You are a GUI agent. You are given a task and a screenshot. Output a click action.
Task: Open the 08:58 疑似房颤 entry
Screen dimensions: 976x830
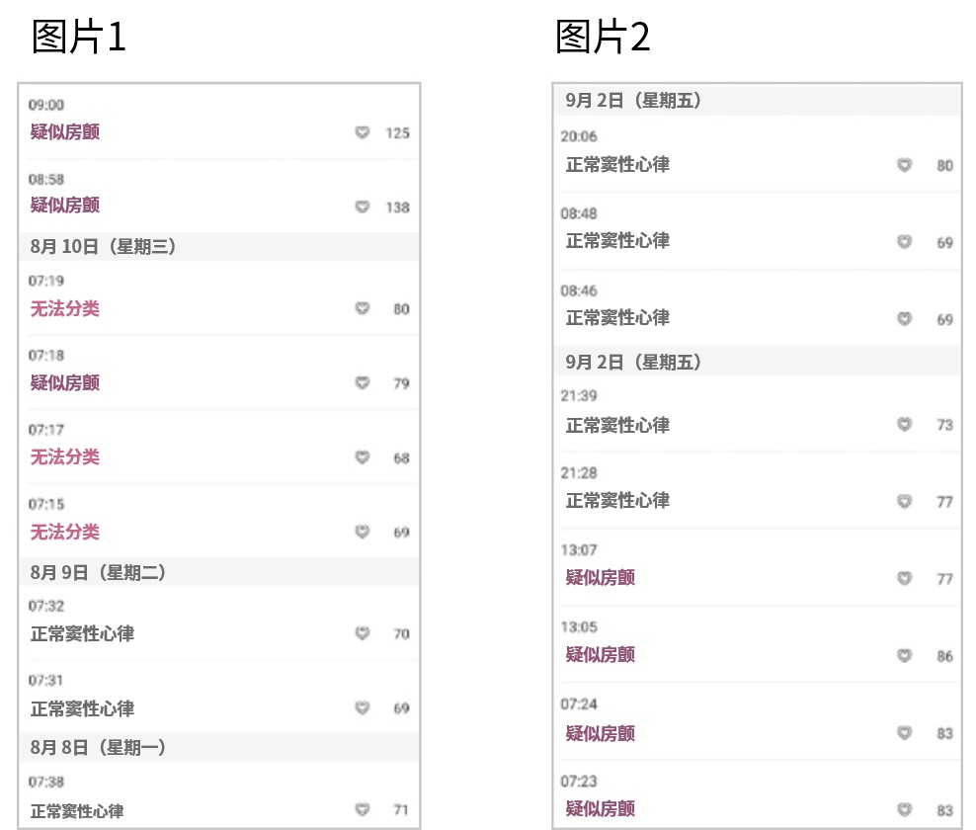pos(219,196)
